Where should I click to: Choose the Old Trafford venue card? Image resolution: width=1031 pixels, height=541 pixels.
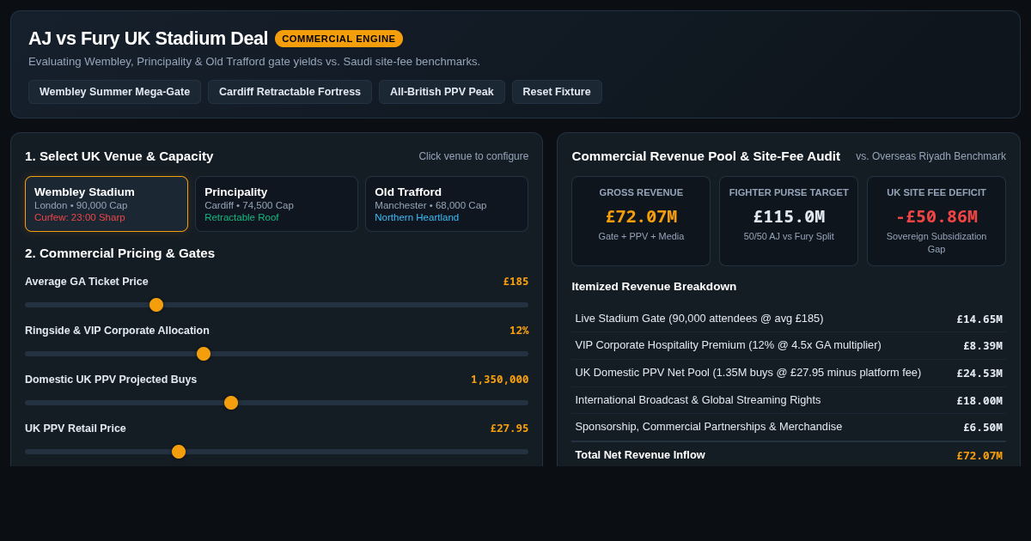point(447,204)
